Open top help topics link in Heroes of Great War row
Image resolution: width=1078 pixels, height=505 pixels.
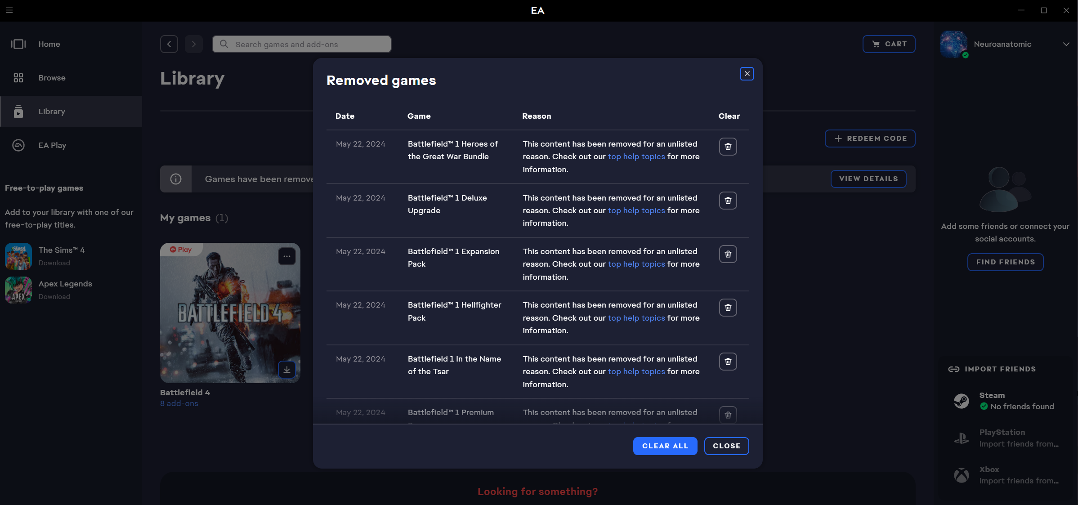click(636, 156)
